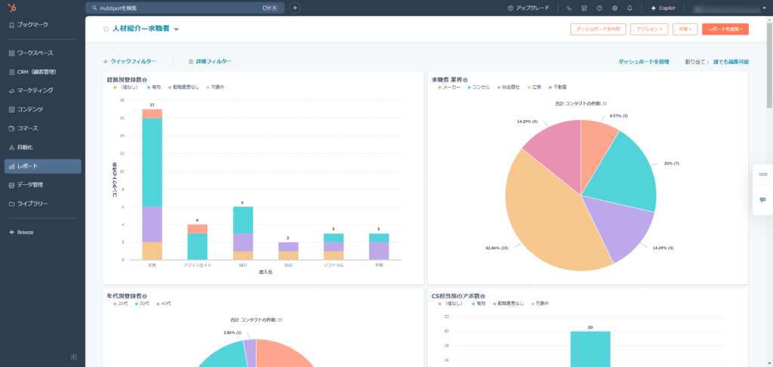Toggle コンサル legend in 求職者 業界 chart
The height and width of the screenshot is (367, 773).
[x=478, y=88]
